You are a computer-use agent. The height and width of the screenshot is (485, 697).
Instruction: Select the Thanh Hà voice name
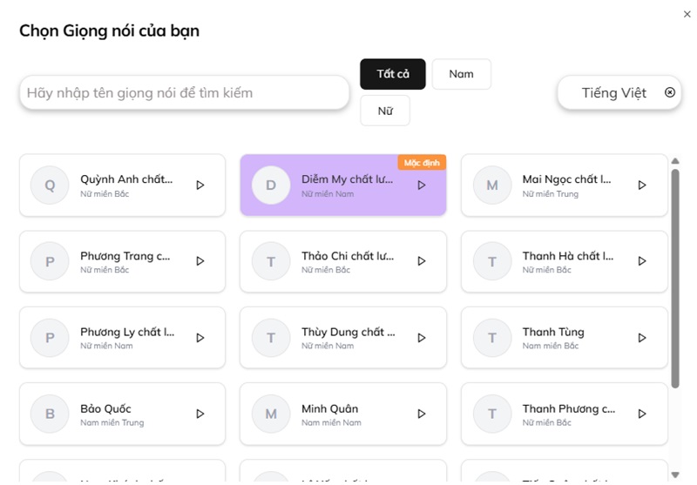[x=568, y=256]
